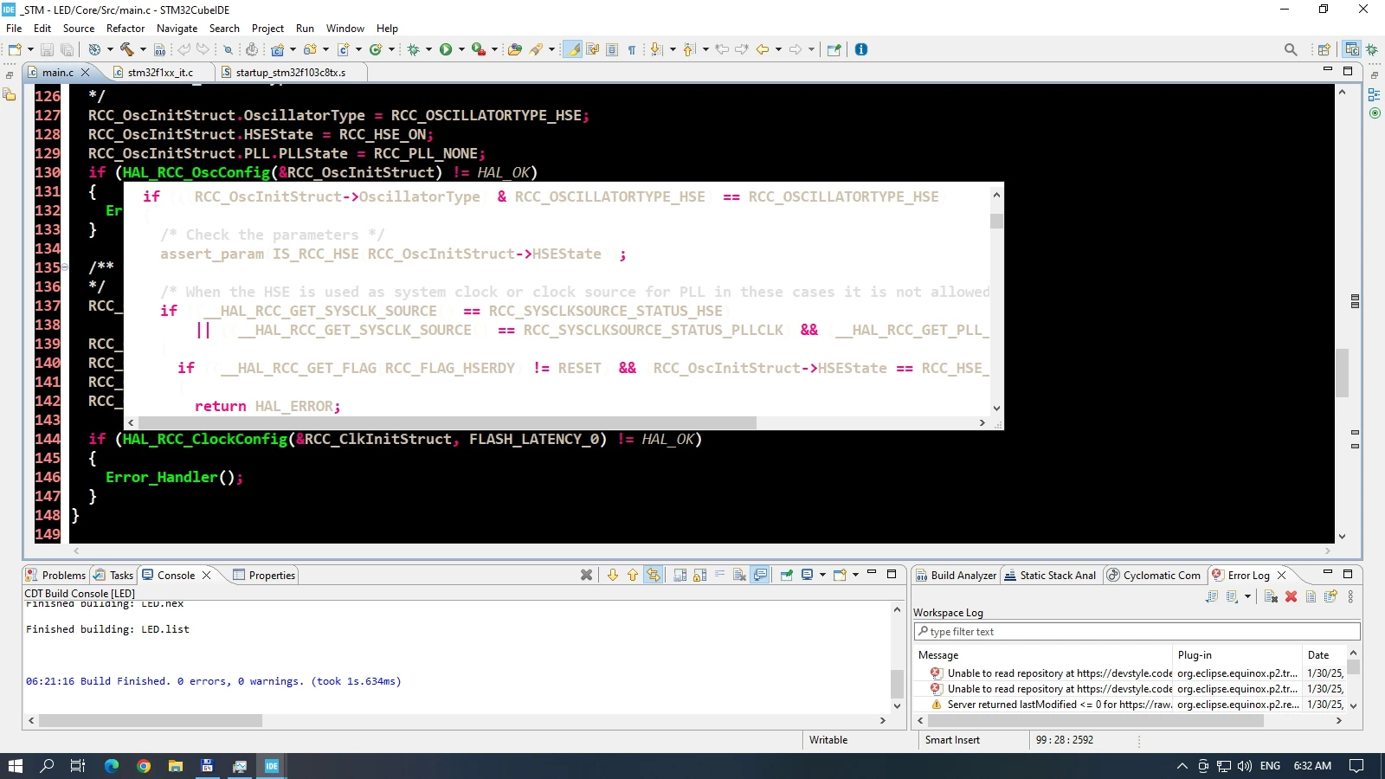Open the Project menu

267,29
